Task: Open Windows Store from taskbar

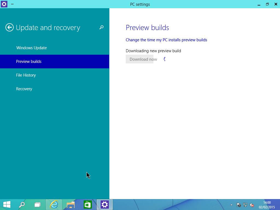Action: (88, 205)
